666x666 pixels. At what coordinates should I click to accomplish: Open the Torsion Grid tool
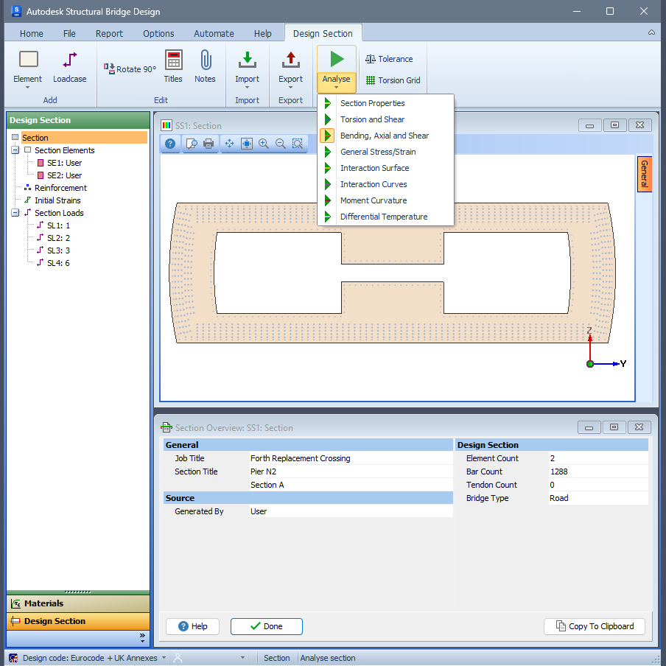[x=371, y=80]
